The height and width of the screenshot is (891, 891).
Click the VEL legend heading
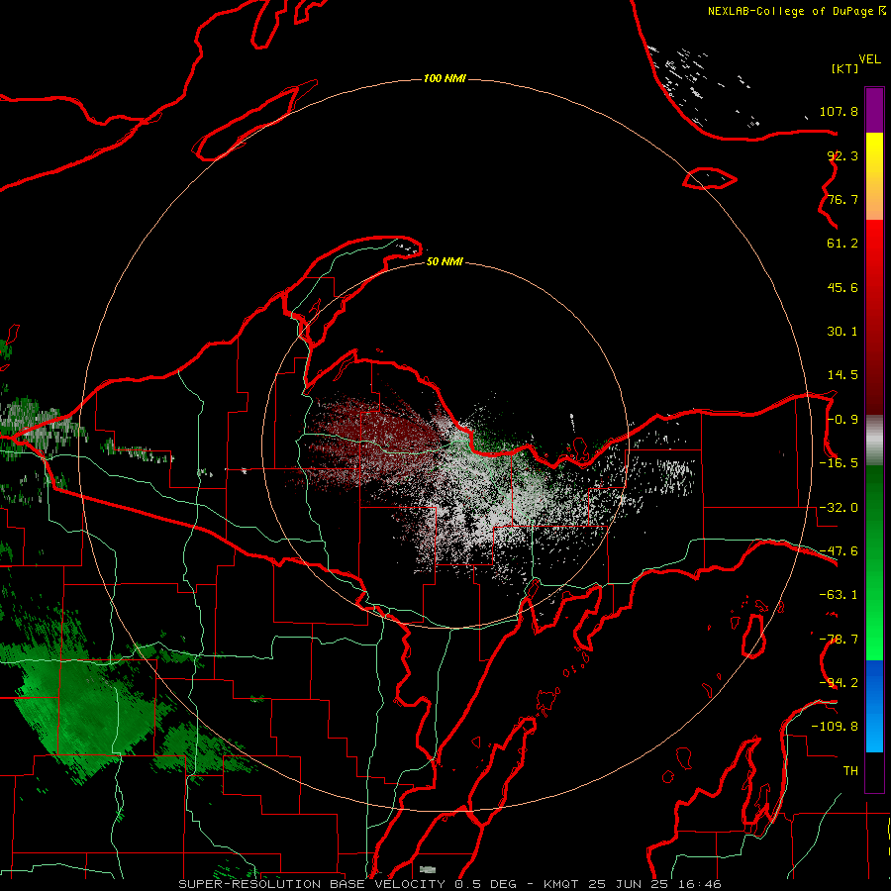tap(869, 59)
